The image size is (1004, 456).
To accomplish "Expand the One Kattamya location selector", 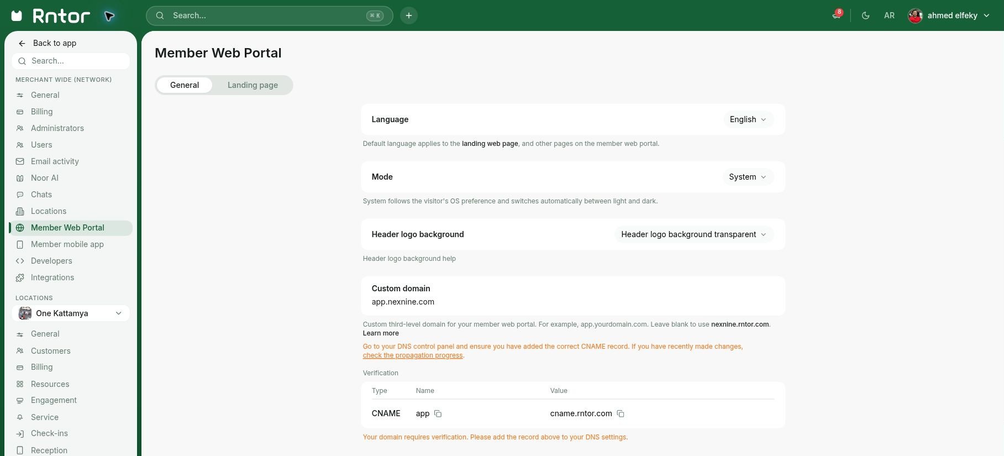I will coord(71,313).
